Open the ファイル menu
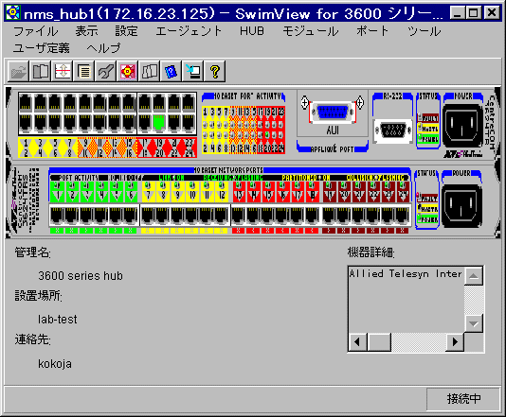506x417 pixels. tap(35, 31)
